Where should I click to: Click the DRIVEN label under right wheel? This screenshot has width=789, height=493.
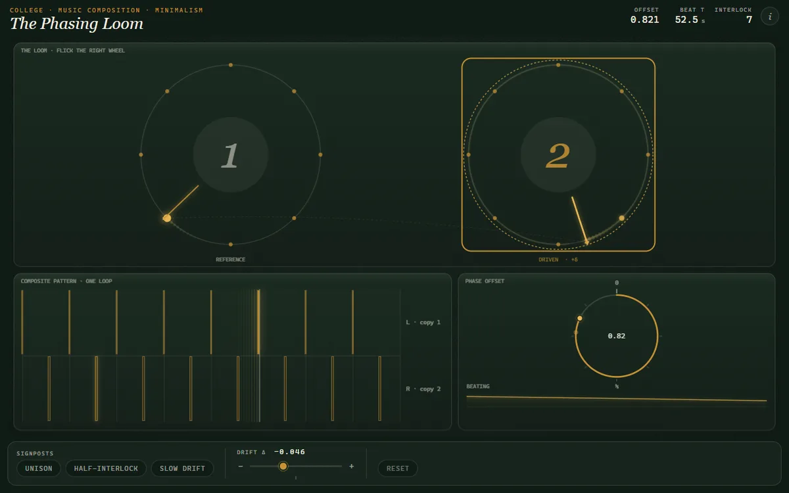[558, 260]
